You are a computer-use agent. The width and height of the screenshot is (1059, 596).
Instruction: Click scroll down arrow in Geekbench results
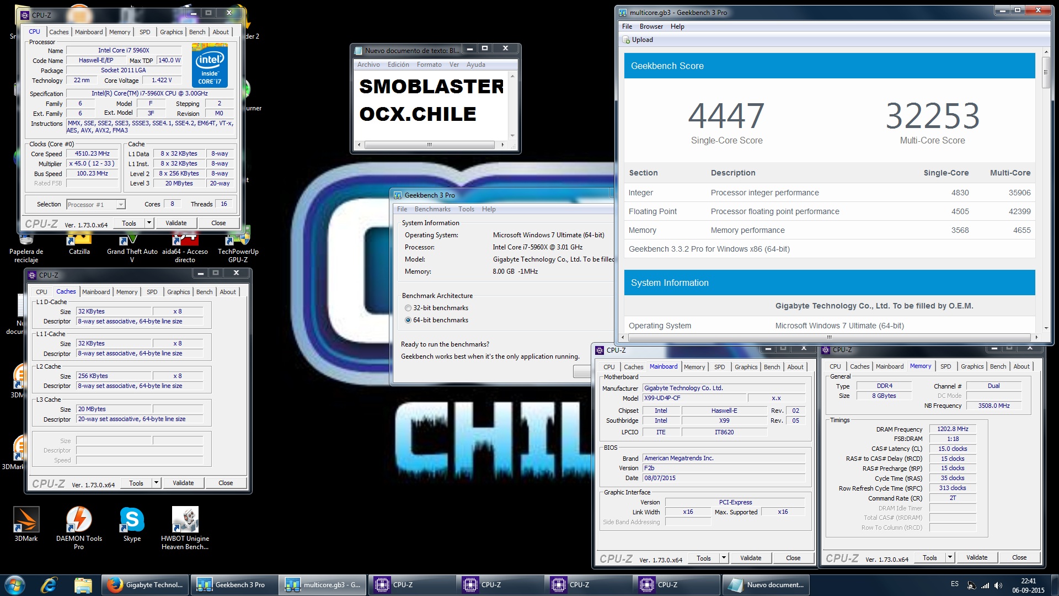(1045, 328)
